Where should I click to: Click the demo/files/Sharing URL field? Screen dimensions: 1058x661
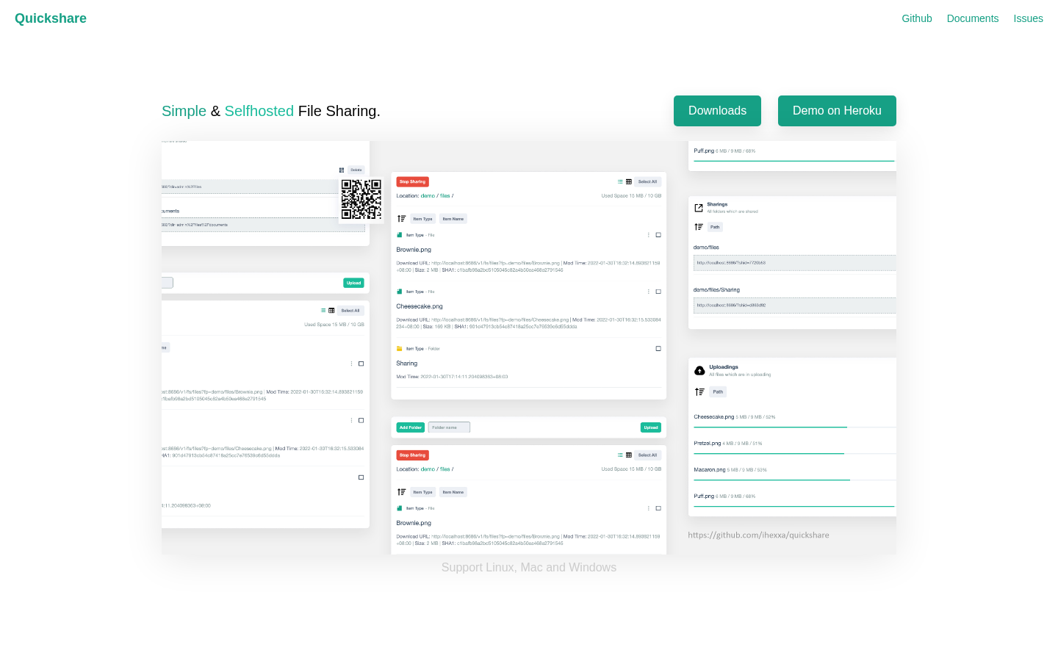click(x=795, y=306)
